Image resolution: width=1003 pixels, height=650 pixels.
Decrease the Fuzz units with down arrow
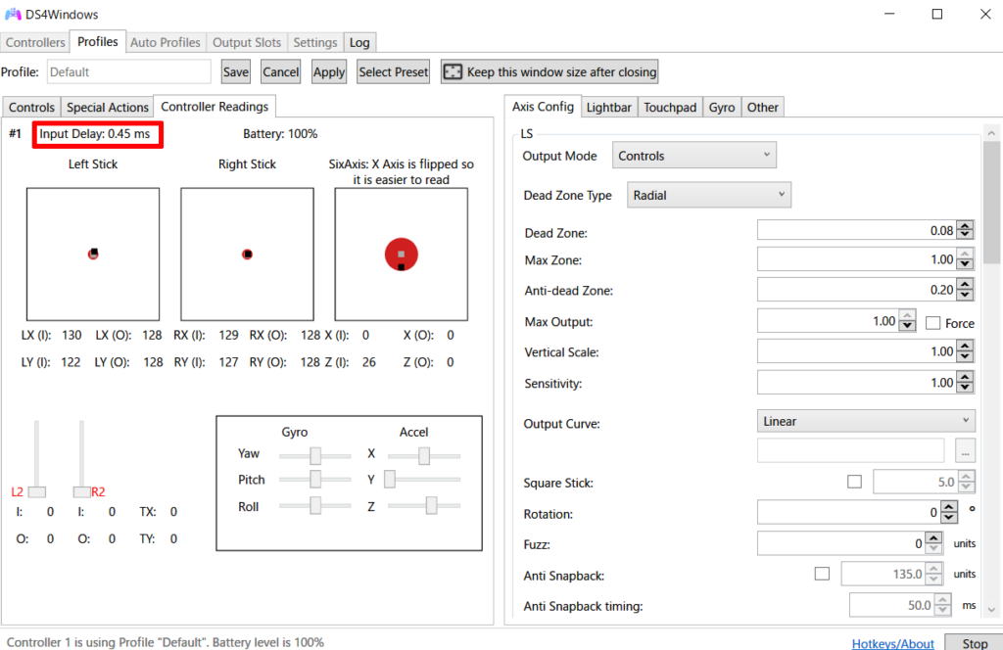tap(933, 548)
